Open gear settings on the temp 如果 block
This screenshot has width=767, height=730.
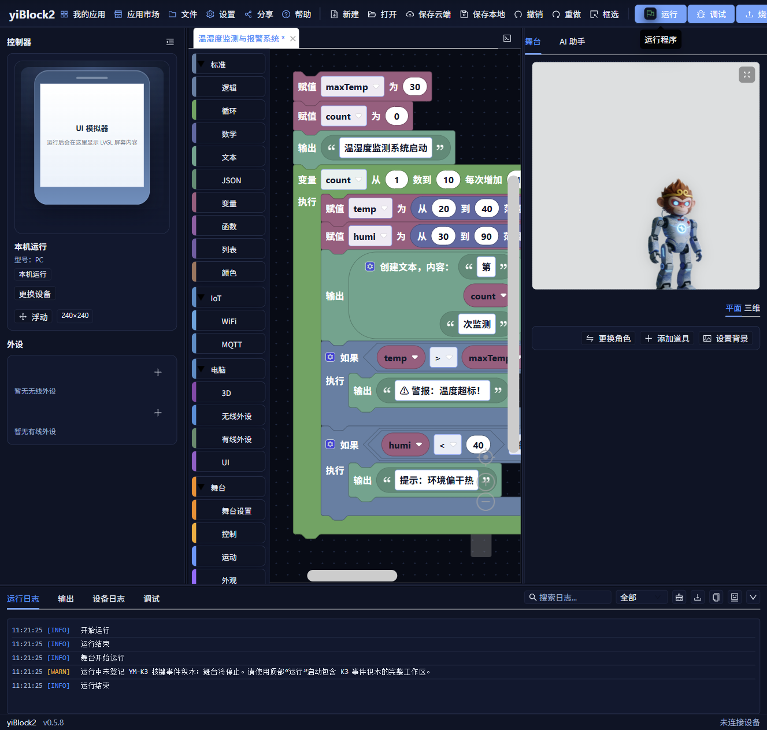330,357
